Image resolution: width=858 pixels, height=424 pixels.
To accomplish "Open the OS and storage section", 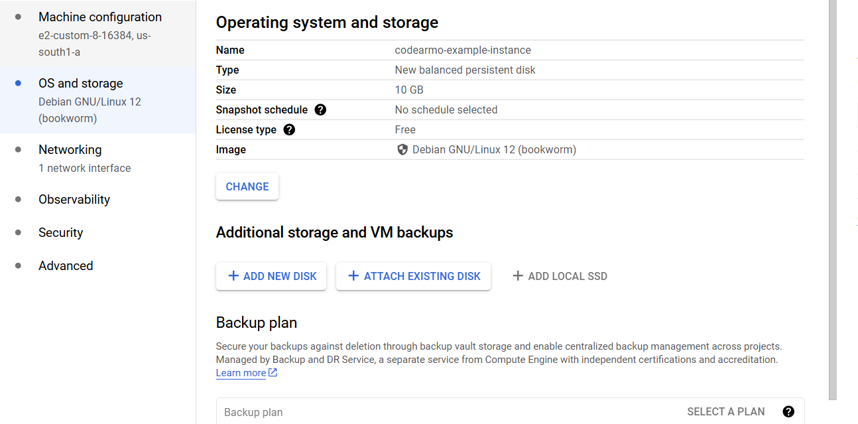I will coord(98,100).
